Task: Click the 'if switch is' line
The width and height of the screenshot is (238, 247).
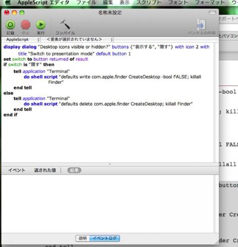Action: pos(29,65)
